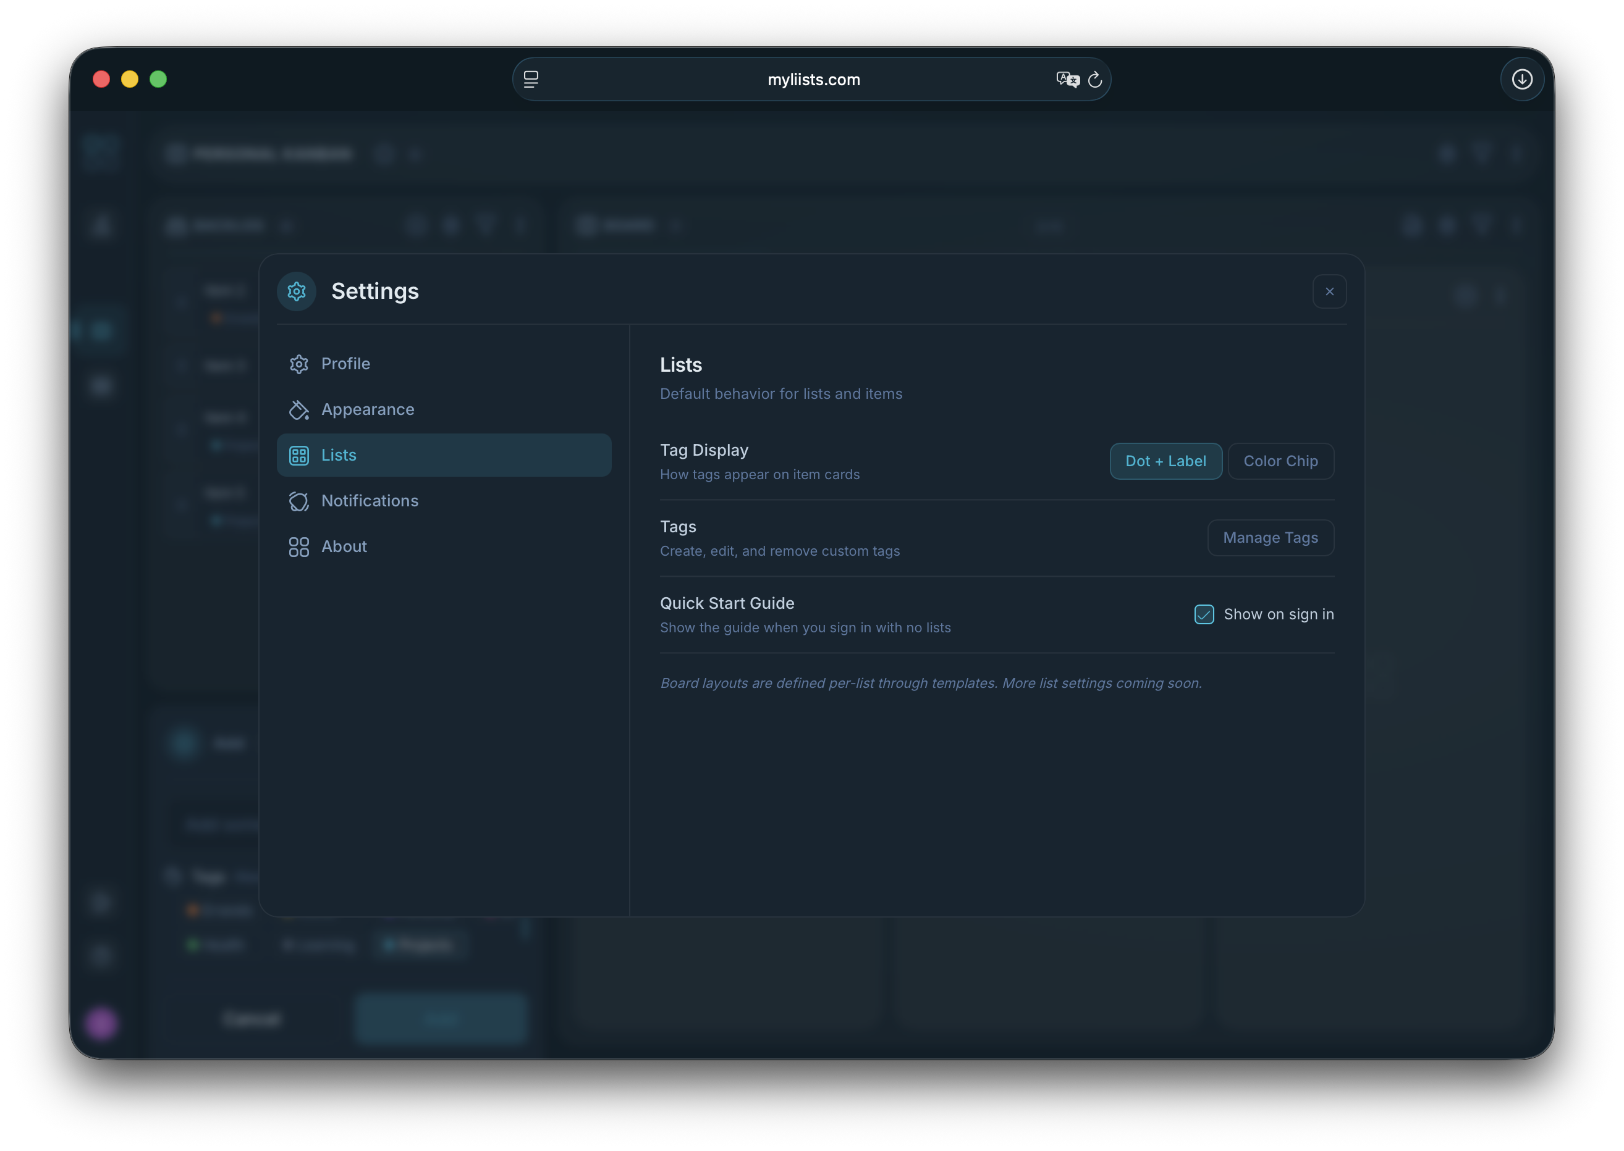Open the About section
Viewport: 1624px width, 1151px height.
coord(343,546)
